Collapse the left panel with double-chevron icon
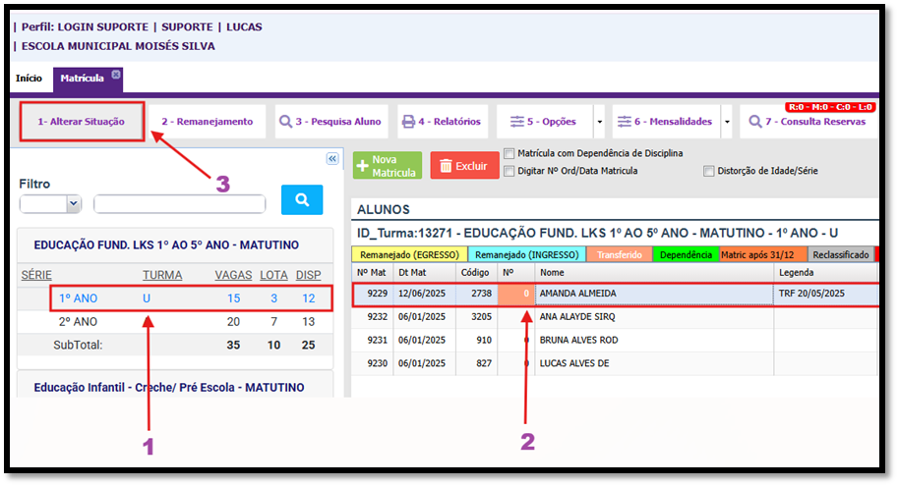This screenshot has width=898, height=486. 331,159
